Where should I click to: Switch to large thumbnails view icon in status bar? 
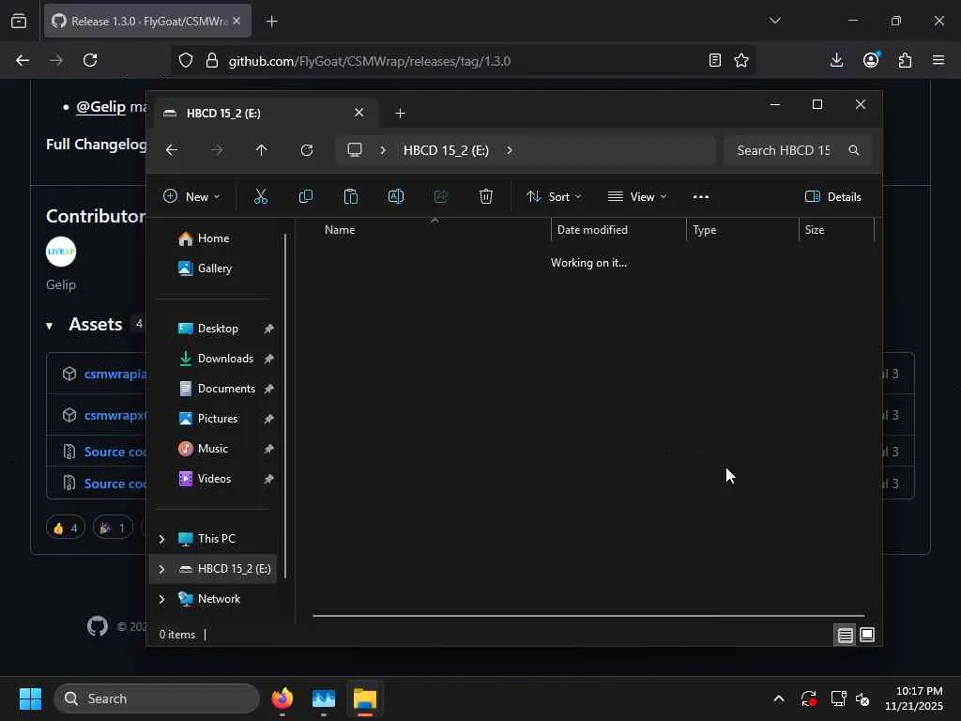click(x=867, y=635)
